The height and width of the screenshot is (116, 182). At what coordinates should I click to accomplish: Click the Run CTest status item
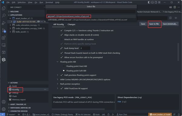click(x=122, y=114)
